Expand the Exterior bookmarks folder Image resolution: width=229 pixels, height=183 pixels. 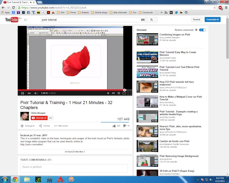[x=84, y=13]
